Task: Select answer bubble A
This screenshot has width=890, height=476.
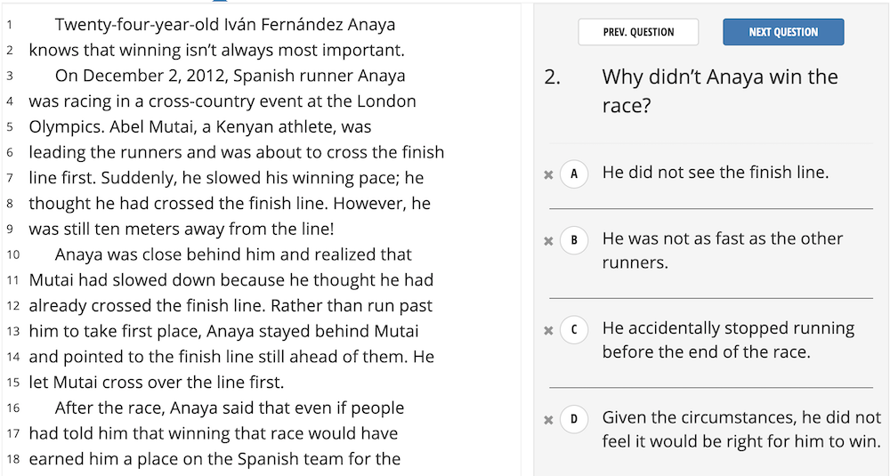Action: pos(574,174)
